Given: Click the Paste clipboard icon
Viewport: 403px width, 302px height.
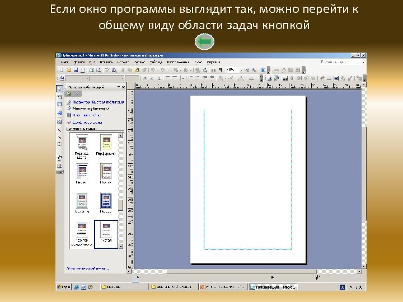Looking at the screenshot, I should tap(137, 70).
